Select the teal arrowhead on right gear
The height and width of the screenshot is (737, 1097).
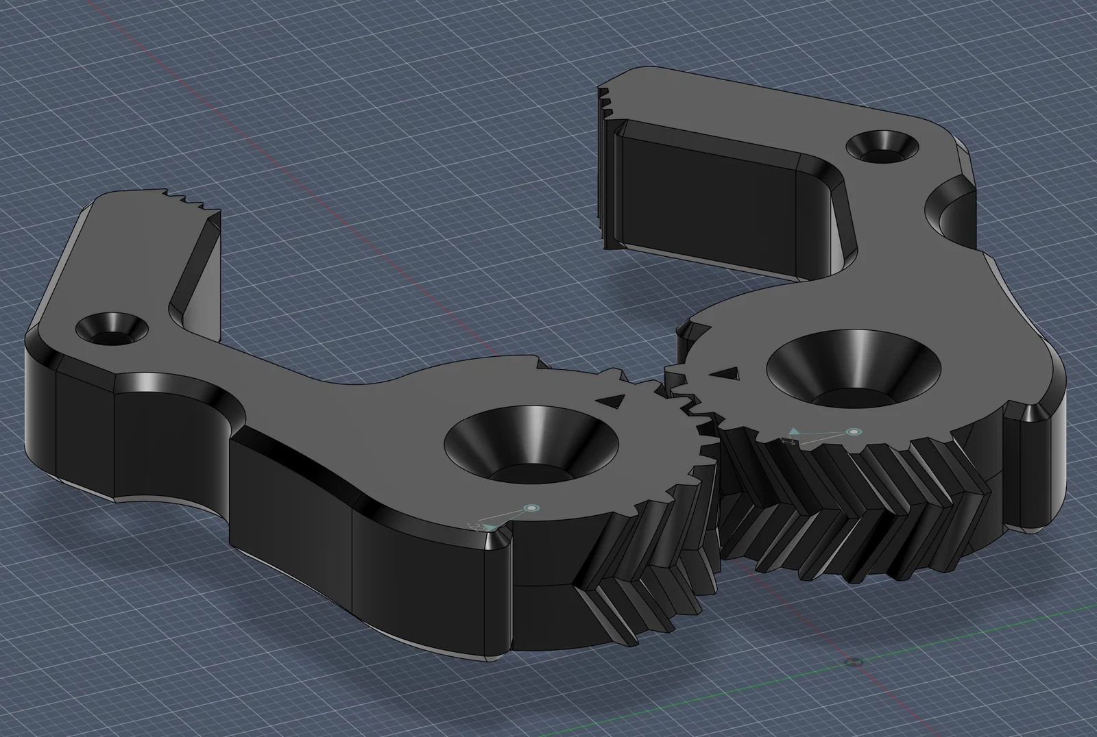[x=793, y=432]
